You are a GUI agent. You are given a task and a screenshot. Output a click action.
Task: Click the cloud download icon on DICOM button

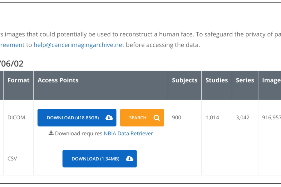click(109, 117)
